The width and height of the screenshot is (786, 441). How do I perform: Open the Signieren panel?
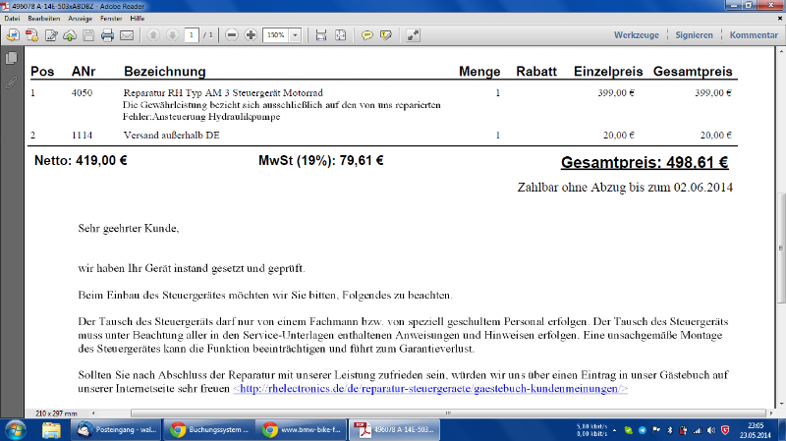click(x=694, y=35)
